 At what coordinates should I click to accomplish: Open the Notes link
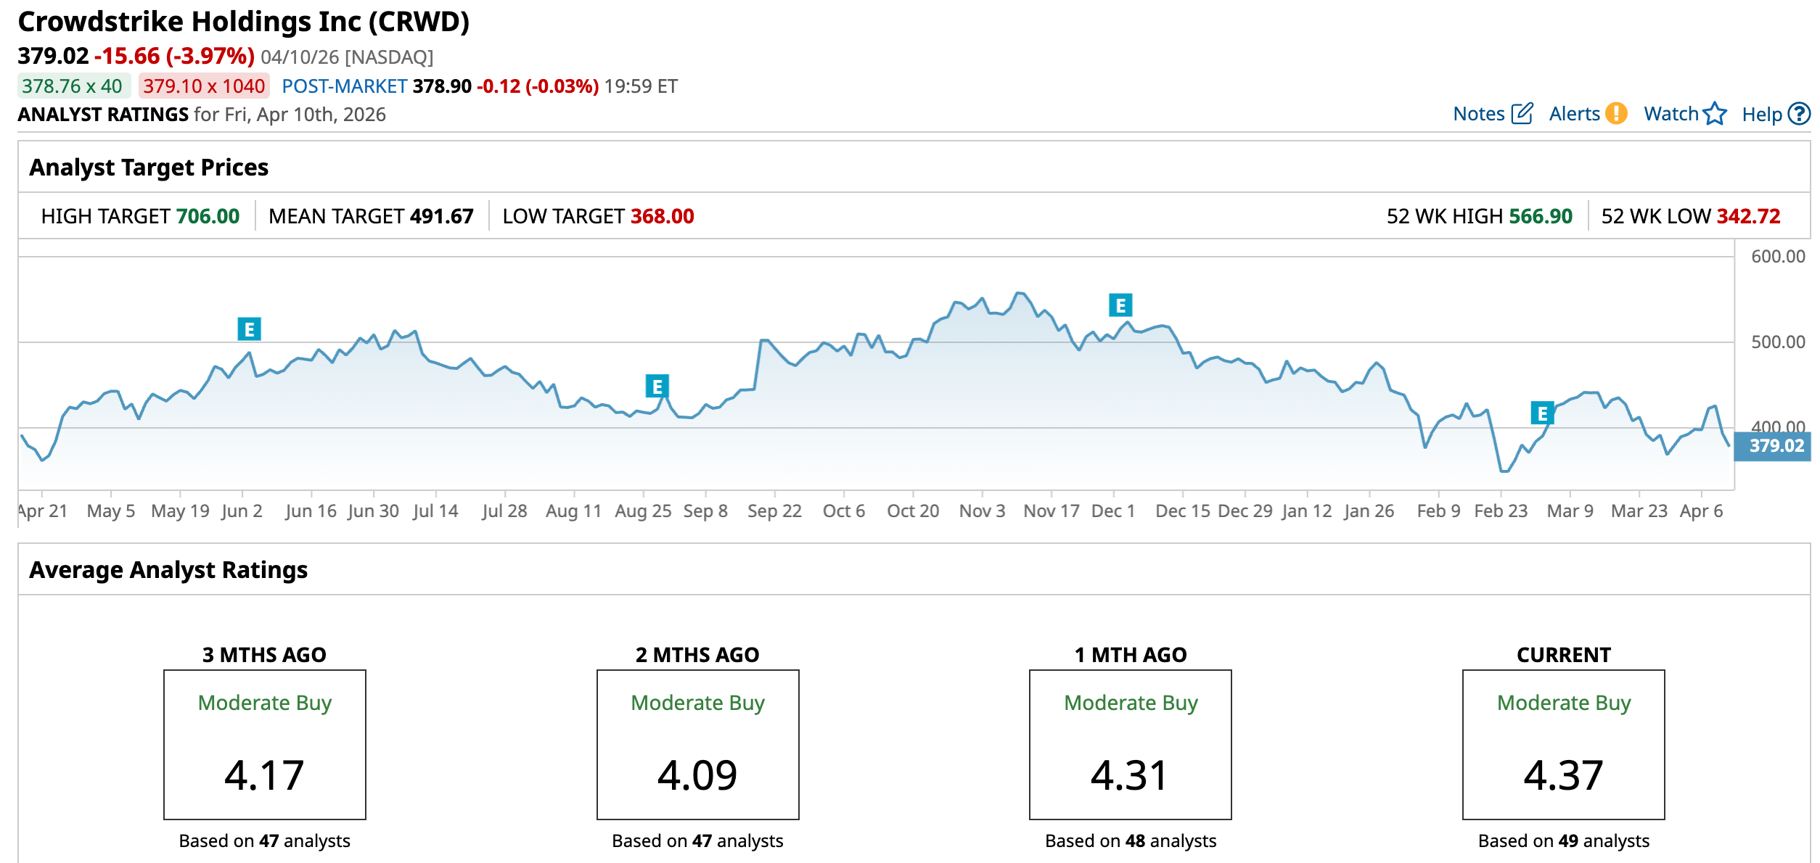point(1479,114)
